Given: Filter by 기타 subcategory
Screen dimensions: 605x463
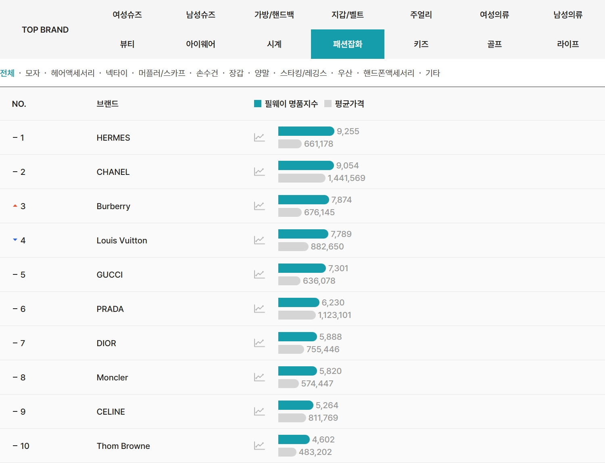Looking at the screenshot, I should pos(432,73).
